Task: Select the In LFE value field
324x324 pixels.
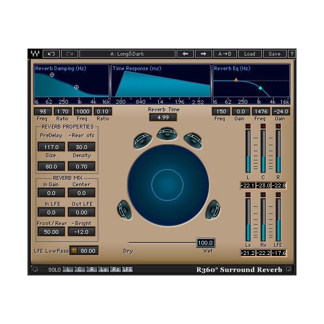Action: coord(51,212)
